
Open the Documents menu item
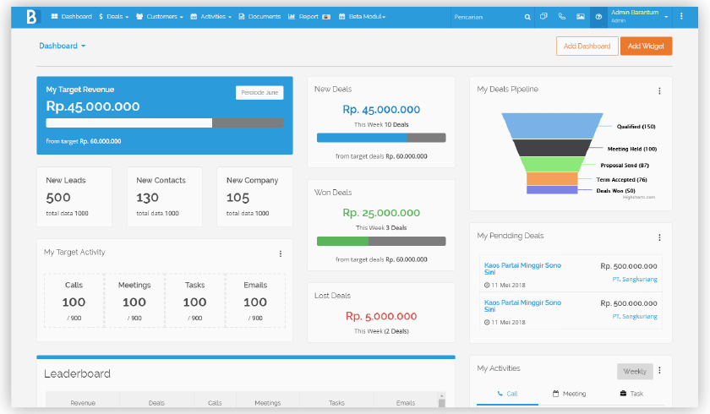pyautogui.click(x=259, y=17)
